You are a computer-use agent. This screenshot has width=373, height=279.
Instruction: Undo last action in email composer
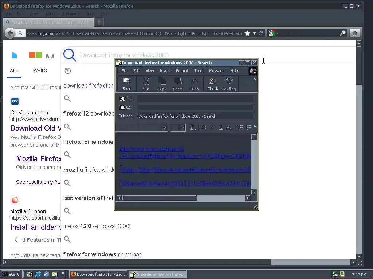(x=194, y=84)
